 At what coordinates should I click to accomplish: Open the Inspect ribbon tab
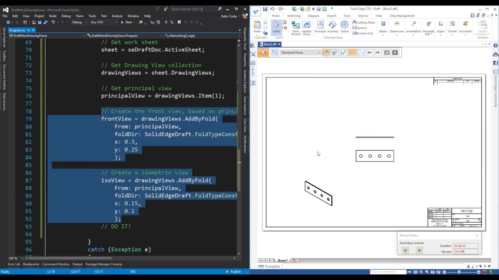point(331,16)
